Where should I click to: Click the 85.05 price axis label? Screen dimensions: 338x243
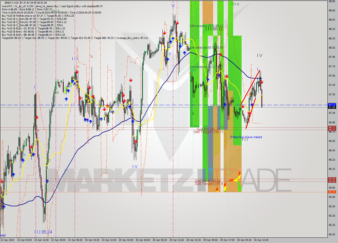[x=332, y=234]
